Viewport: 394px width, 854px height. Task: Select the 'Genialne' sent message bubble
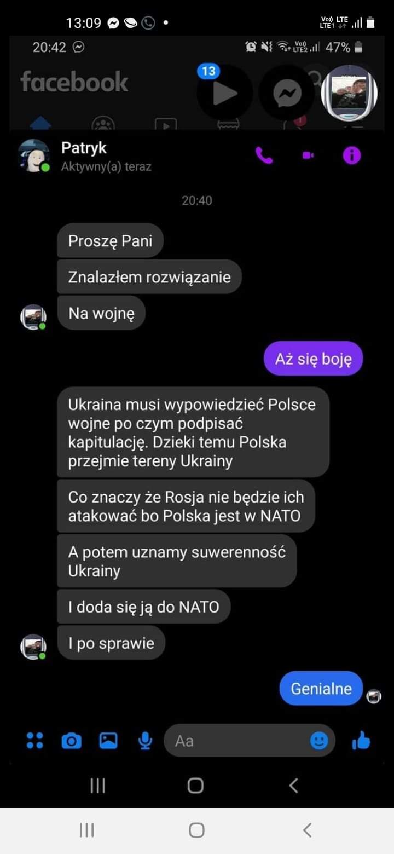tap(321, 688)
